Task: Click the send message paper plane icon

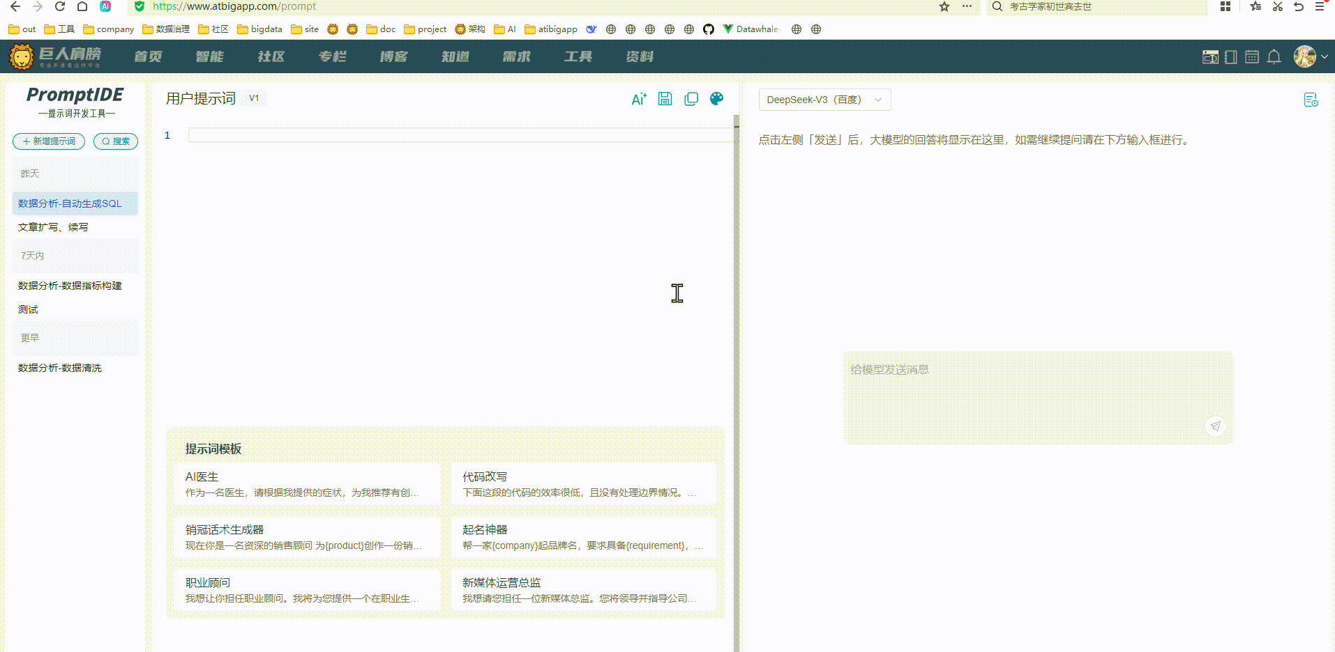Action: click(1216, 426)
